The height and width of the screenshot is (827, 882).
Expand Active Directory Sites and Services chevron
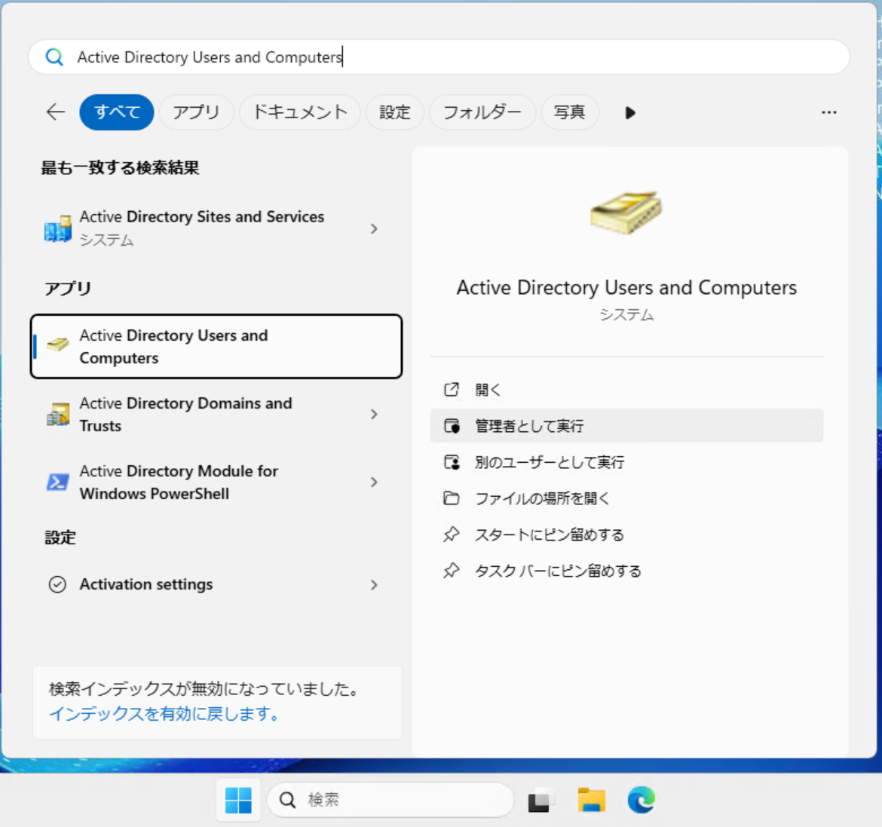pos(374,228)
